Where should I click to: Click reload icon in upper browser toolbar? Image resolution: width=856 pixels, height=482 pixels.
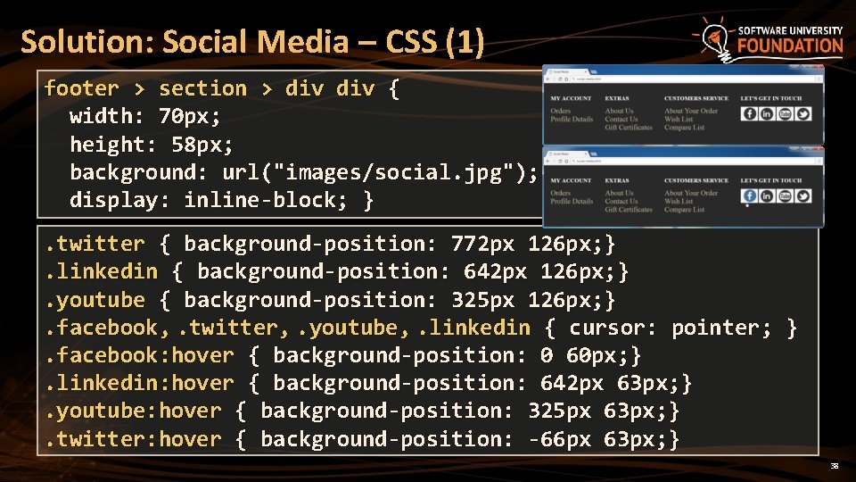click(560, 79)
